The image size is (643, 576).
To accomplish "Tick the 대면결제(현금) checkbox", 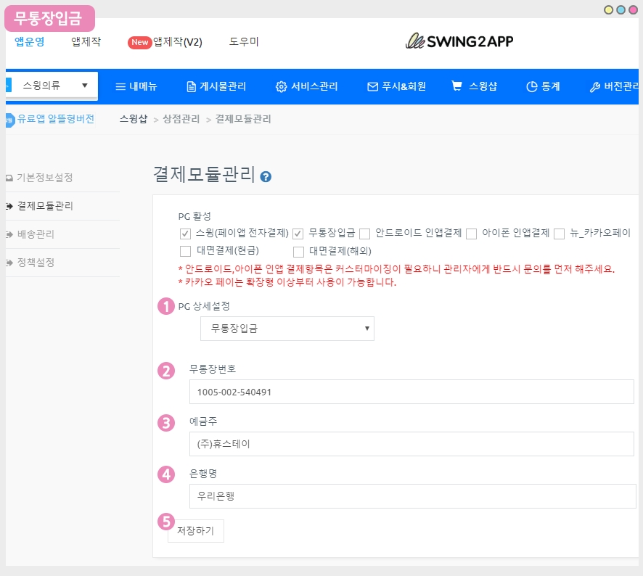I will pyautogui.click(x=185, y=251).
